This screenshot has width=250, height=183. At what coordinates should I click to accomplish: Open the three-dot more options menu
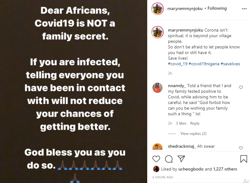point(244,9)
